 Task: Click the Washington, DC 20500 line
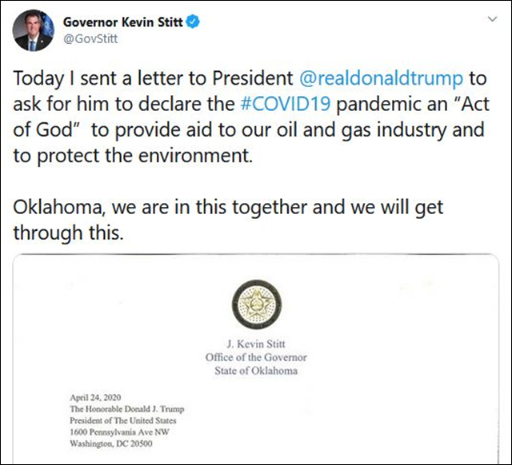pos(106,443)
